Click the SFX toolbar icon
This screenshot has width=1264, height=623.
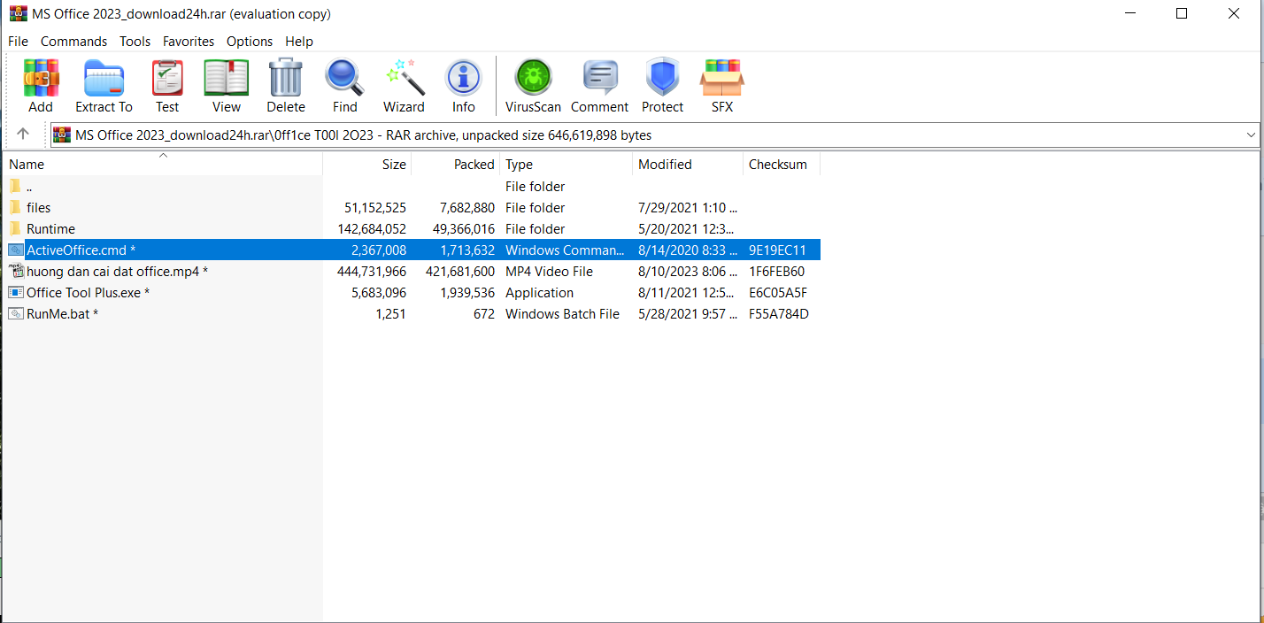point(722,78)
